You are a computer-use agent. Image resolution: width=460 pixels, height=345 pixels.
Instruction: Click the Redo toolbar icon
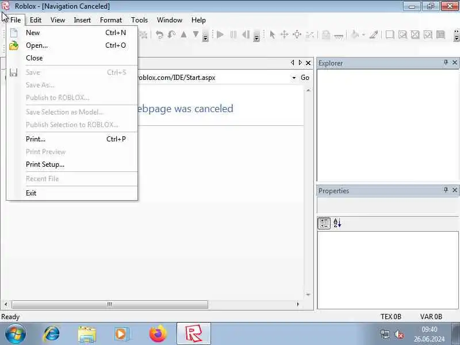[171, 35]
